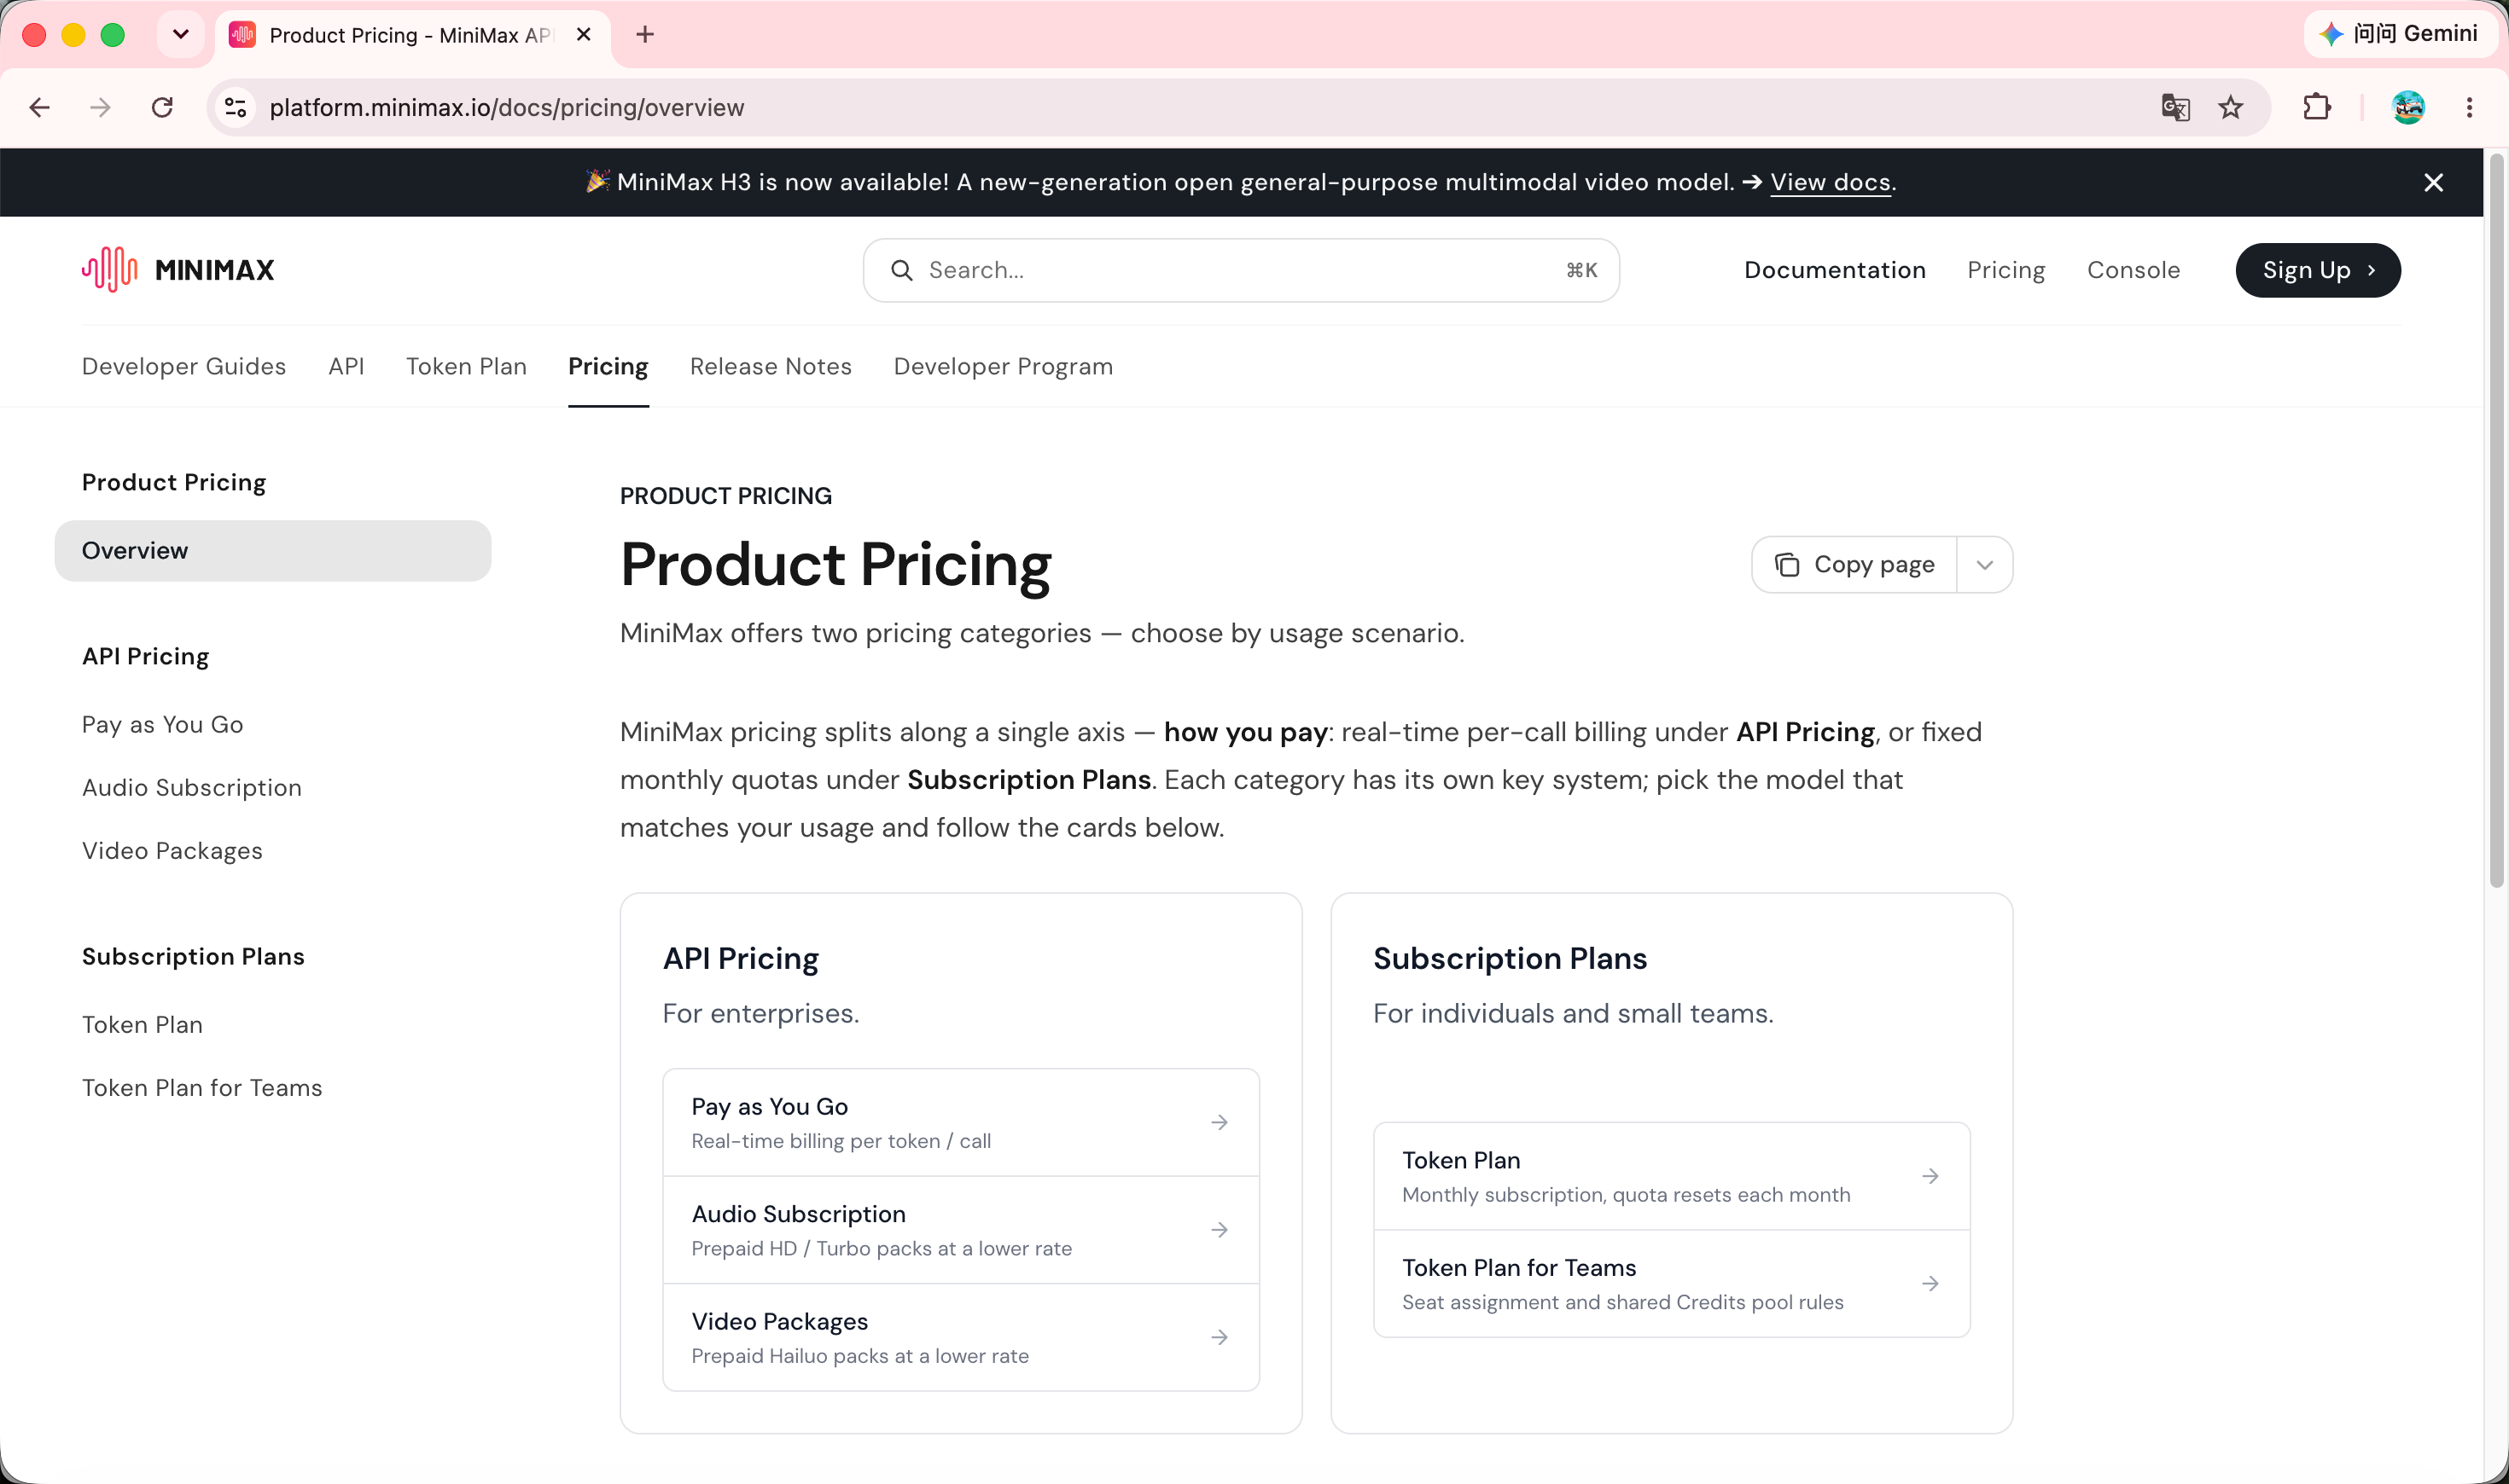Open the Audio Subscription card
2509x1484 pixels.
(960, 1230)
